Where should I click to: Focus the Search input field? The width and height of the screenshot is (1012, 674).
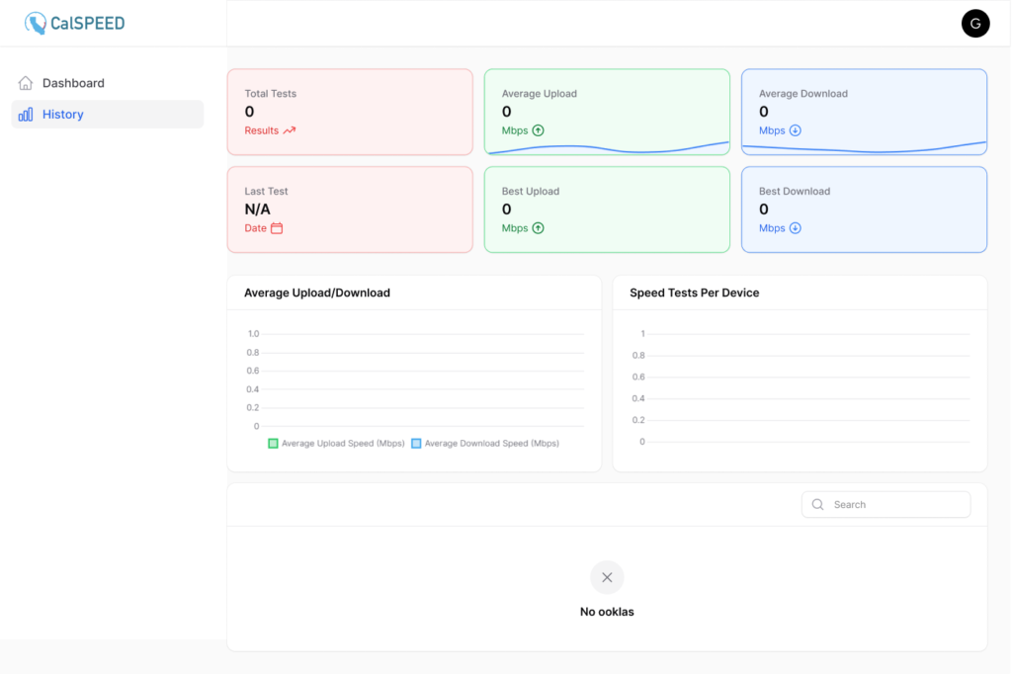[894, 505]
